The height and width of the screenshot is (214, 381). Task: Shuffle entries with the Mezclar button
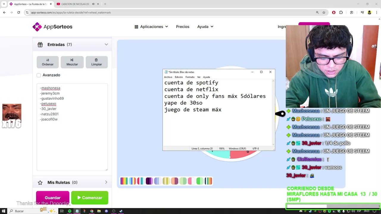(72, 62)
